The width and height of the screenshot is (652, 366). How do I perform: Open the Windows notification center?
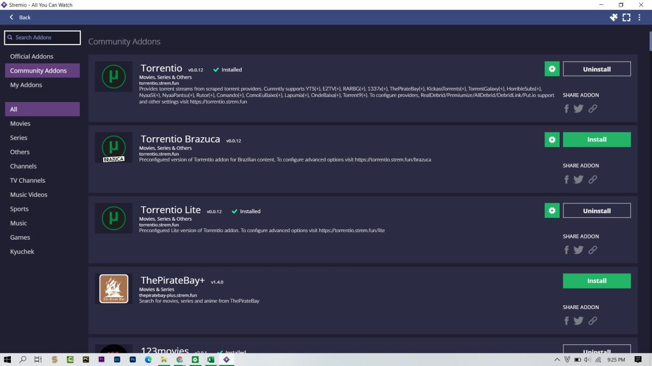pos(638,359)
